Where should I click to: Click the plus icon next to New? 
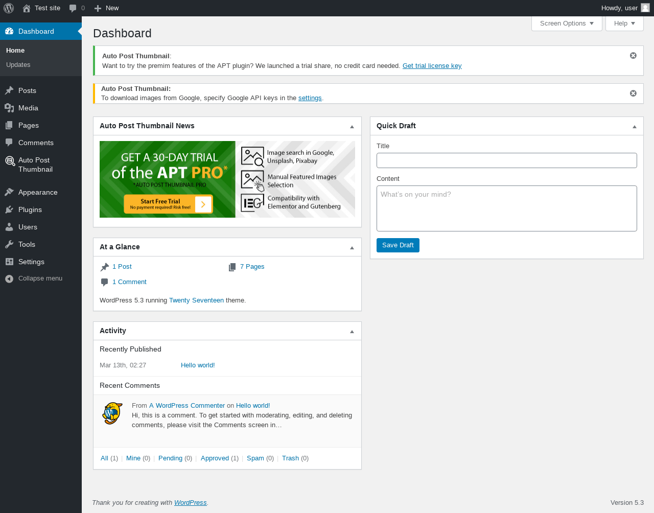(98, 8)
